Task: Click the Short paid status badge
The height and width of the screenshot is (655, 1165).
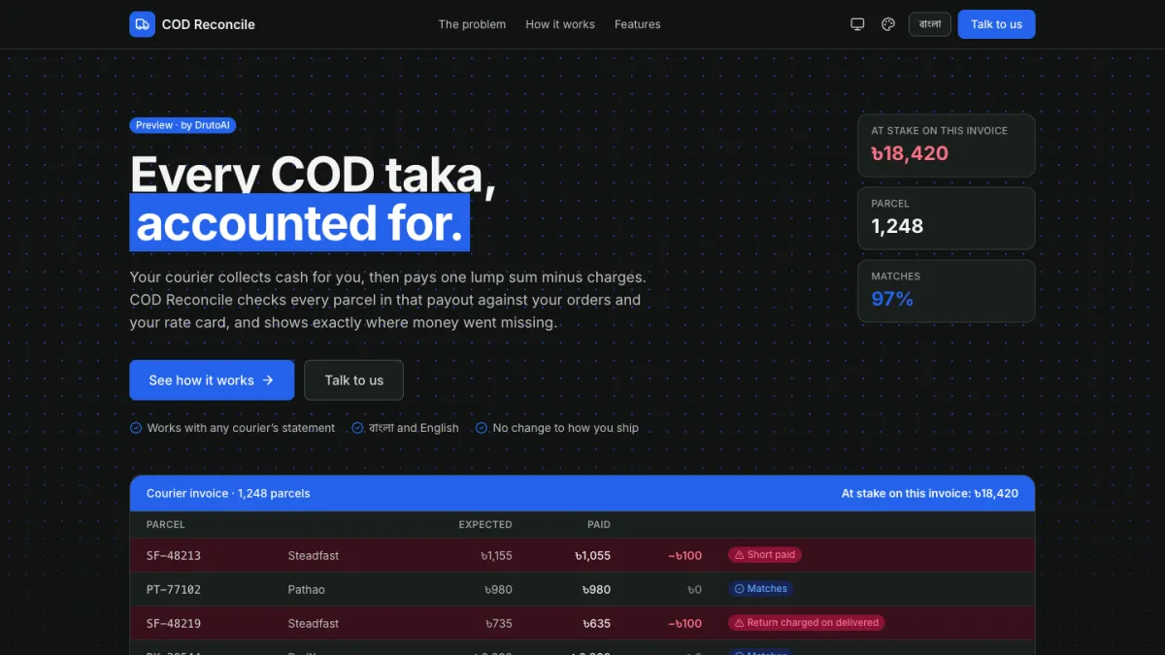Action: 765,555
